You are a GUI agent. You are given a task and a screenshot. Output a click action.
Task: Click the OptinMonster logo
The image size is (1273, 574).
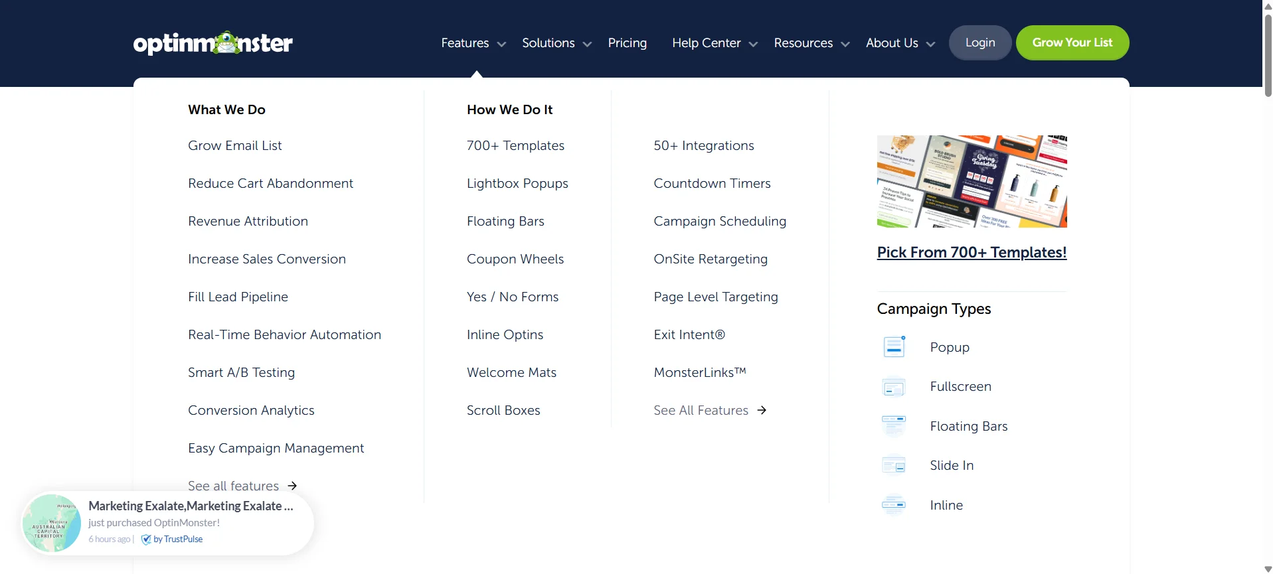coord(212,43)
